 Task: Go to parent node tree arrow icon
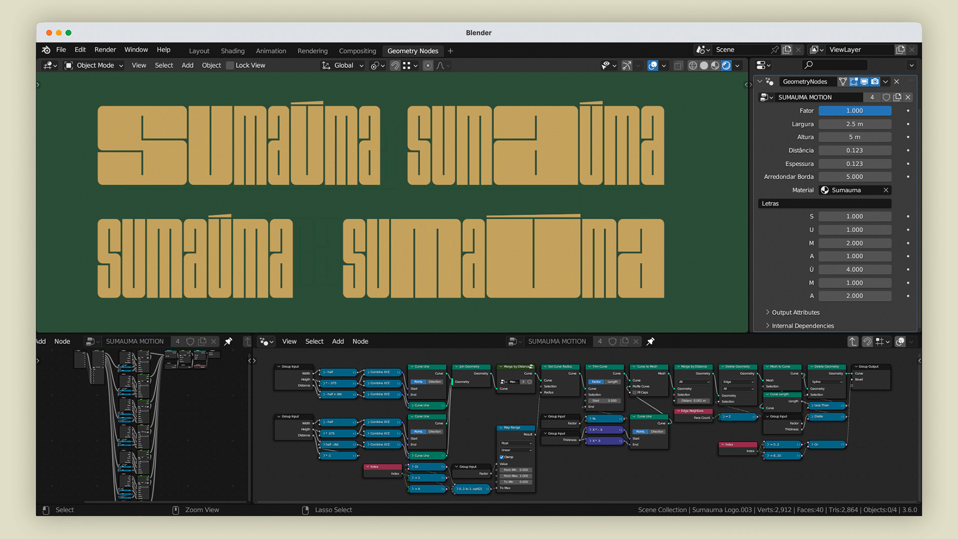[x=853, y=342]
